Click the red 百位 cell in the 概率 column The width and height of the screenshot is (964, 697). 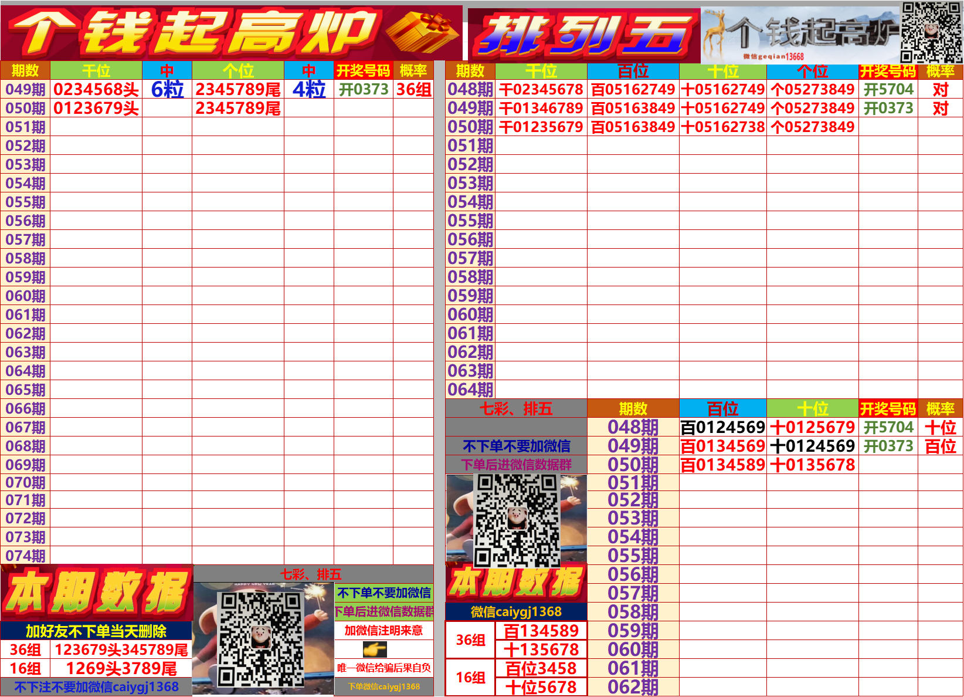coord(940,446)
